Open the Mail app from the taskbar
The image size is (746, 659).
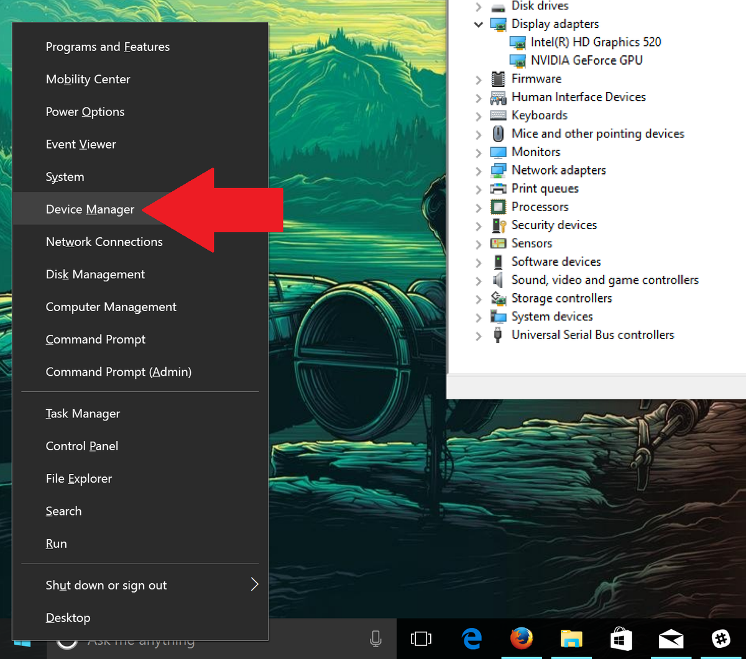coord(671,639)
